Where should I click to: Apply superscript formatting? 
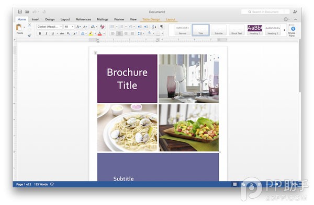(75, 33)
